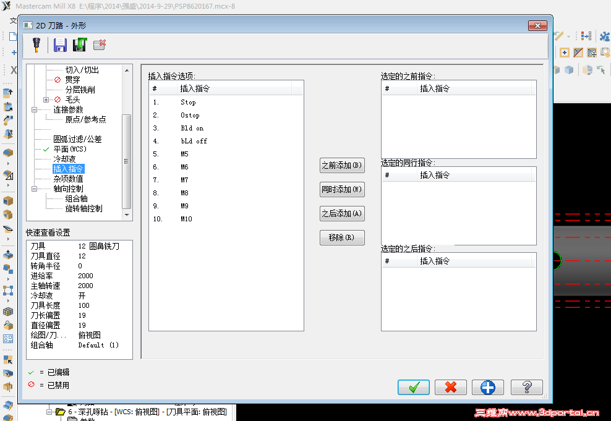Click the disable-posting icon with red X
Image resolution: width=611 pixels, height=421 pixels.
[100, 45]
